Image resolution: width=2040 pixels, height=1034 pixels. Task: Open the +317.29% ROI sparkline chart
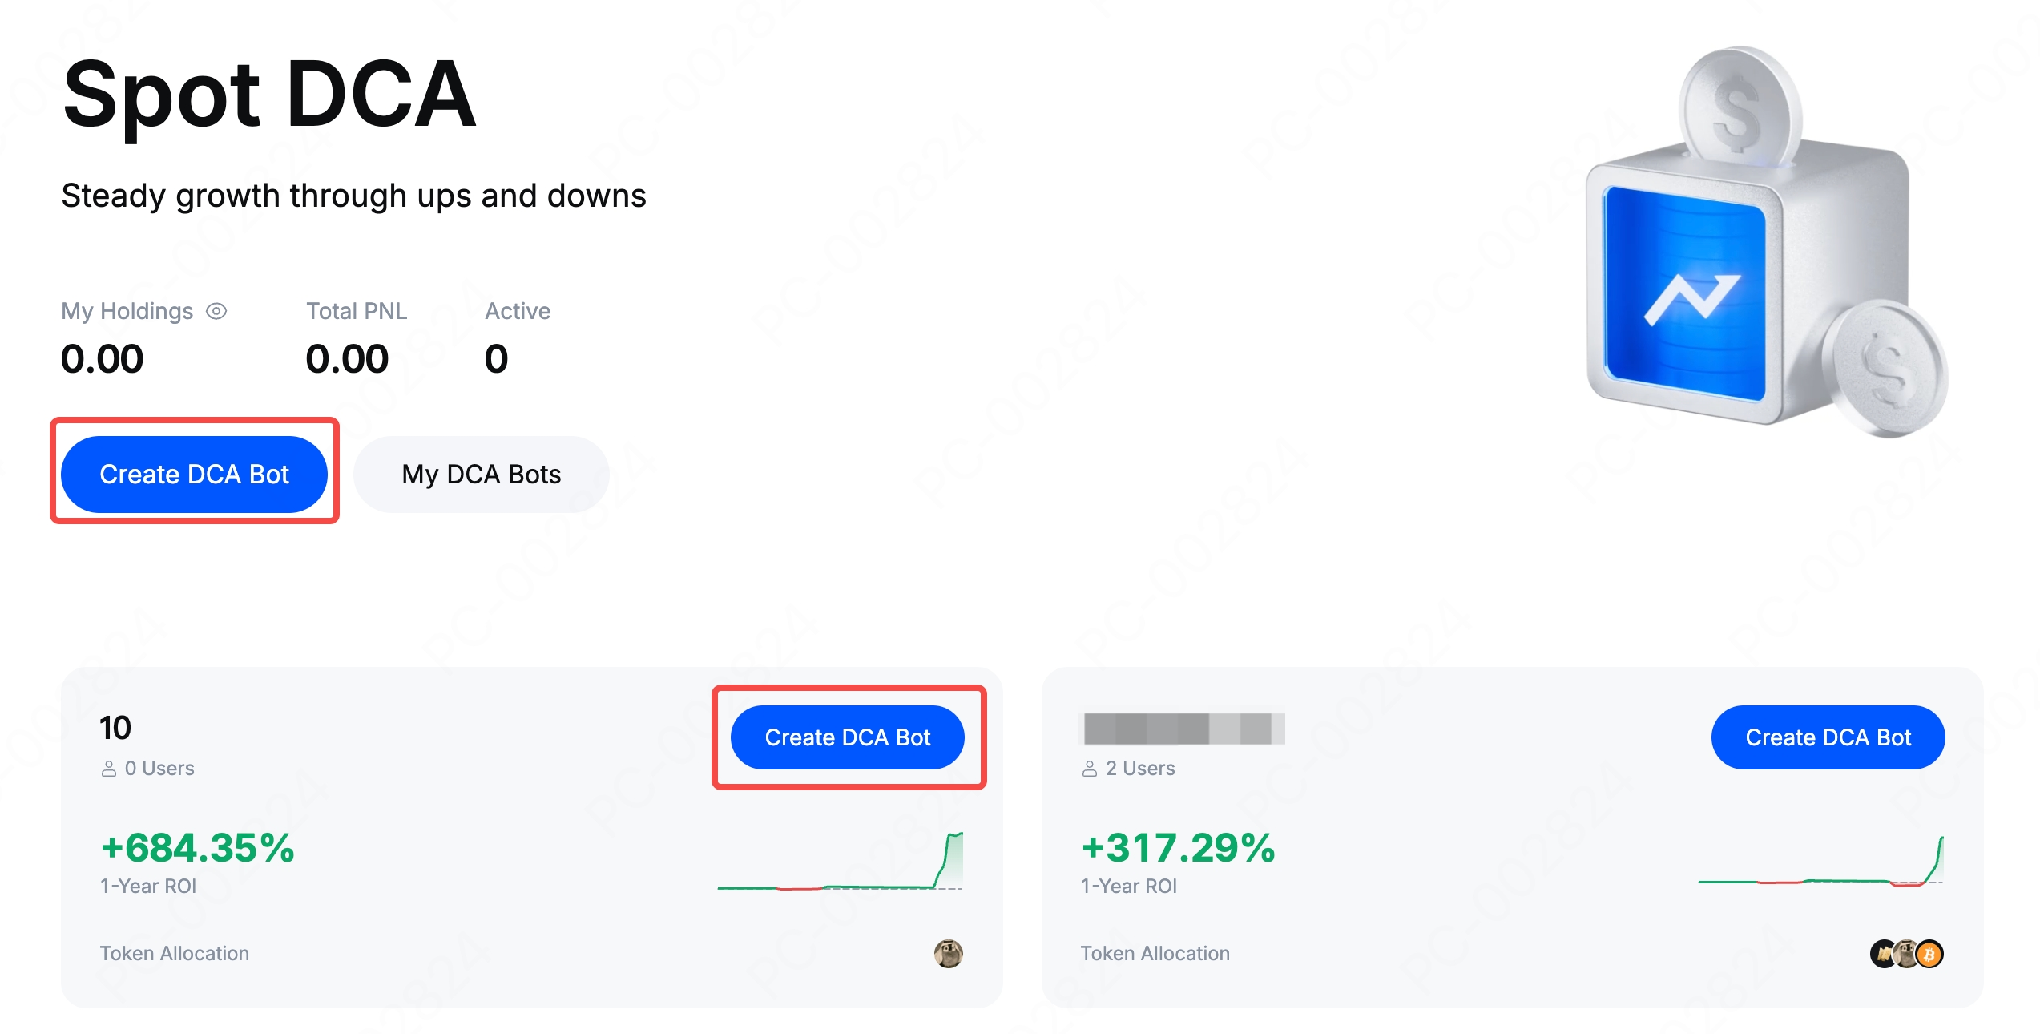coord(1820,862)
